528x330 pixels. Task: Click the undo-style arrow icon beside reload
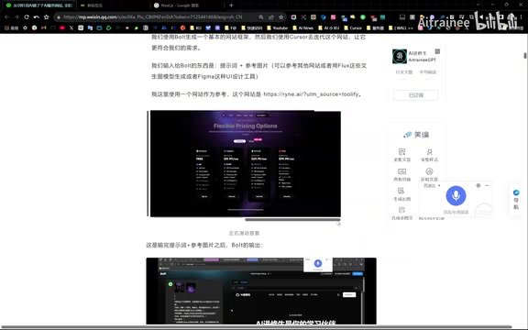37,16
